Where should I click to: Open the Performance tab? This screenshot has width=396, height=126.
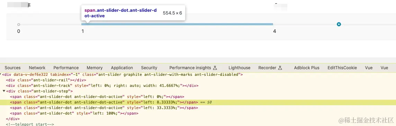pyautogui.click(x=66, y=67)
